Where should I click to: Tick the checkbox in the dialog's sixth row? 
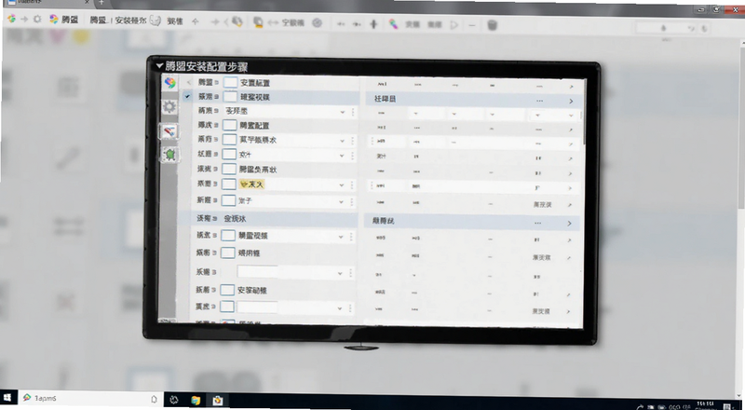coord(229,154)
